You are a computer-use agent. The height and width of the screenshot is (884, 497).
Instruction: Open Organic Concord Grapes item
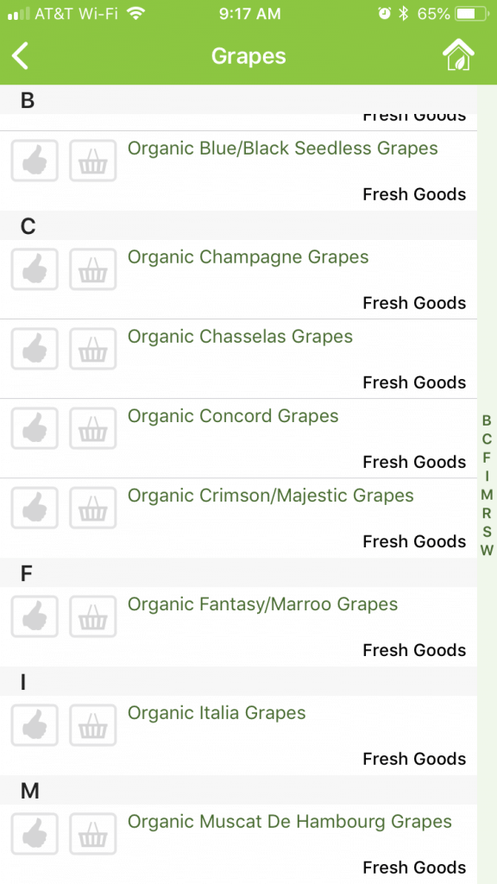233,416
